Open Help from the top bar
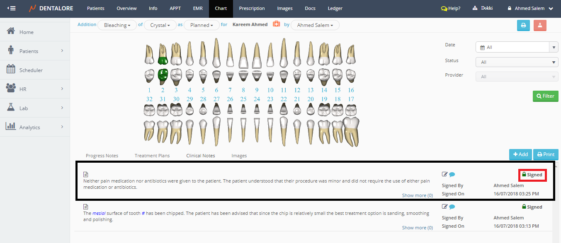This screenshot has height=243, width=561. coord(451,8)
